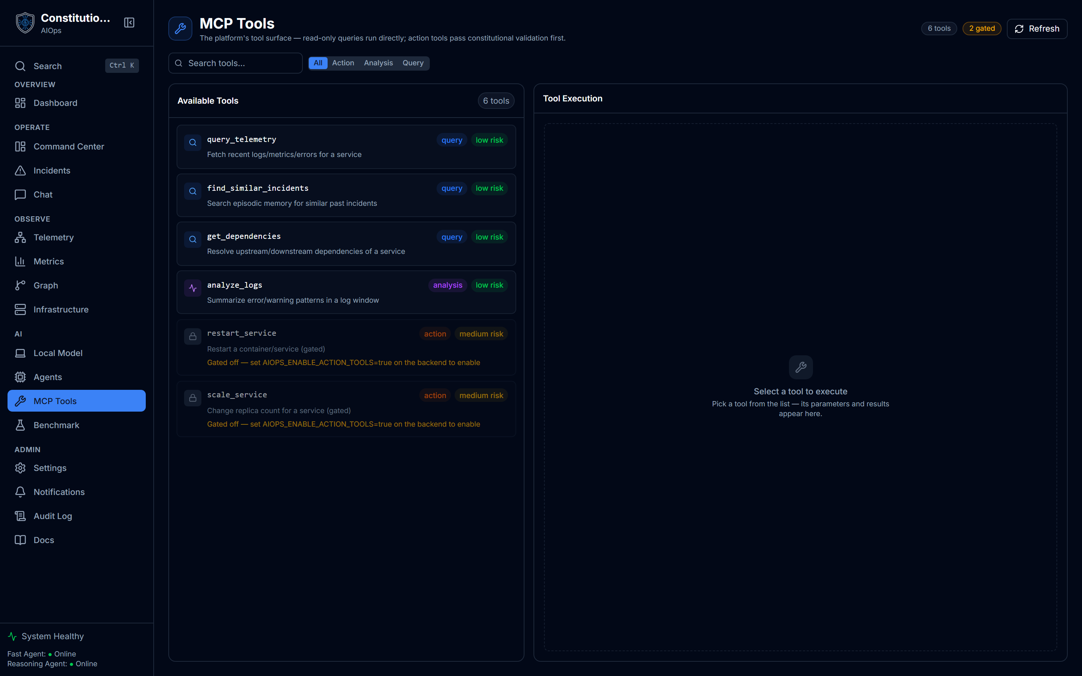Open sidebar Search with Ctrl K

(x=77, y=66)
